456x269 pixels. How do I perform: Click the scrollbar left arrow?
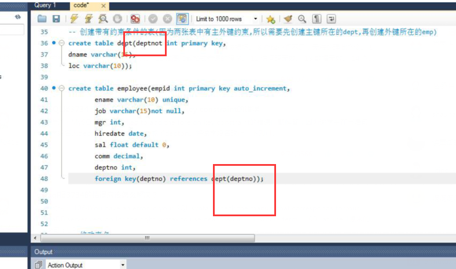(35, 238)
